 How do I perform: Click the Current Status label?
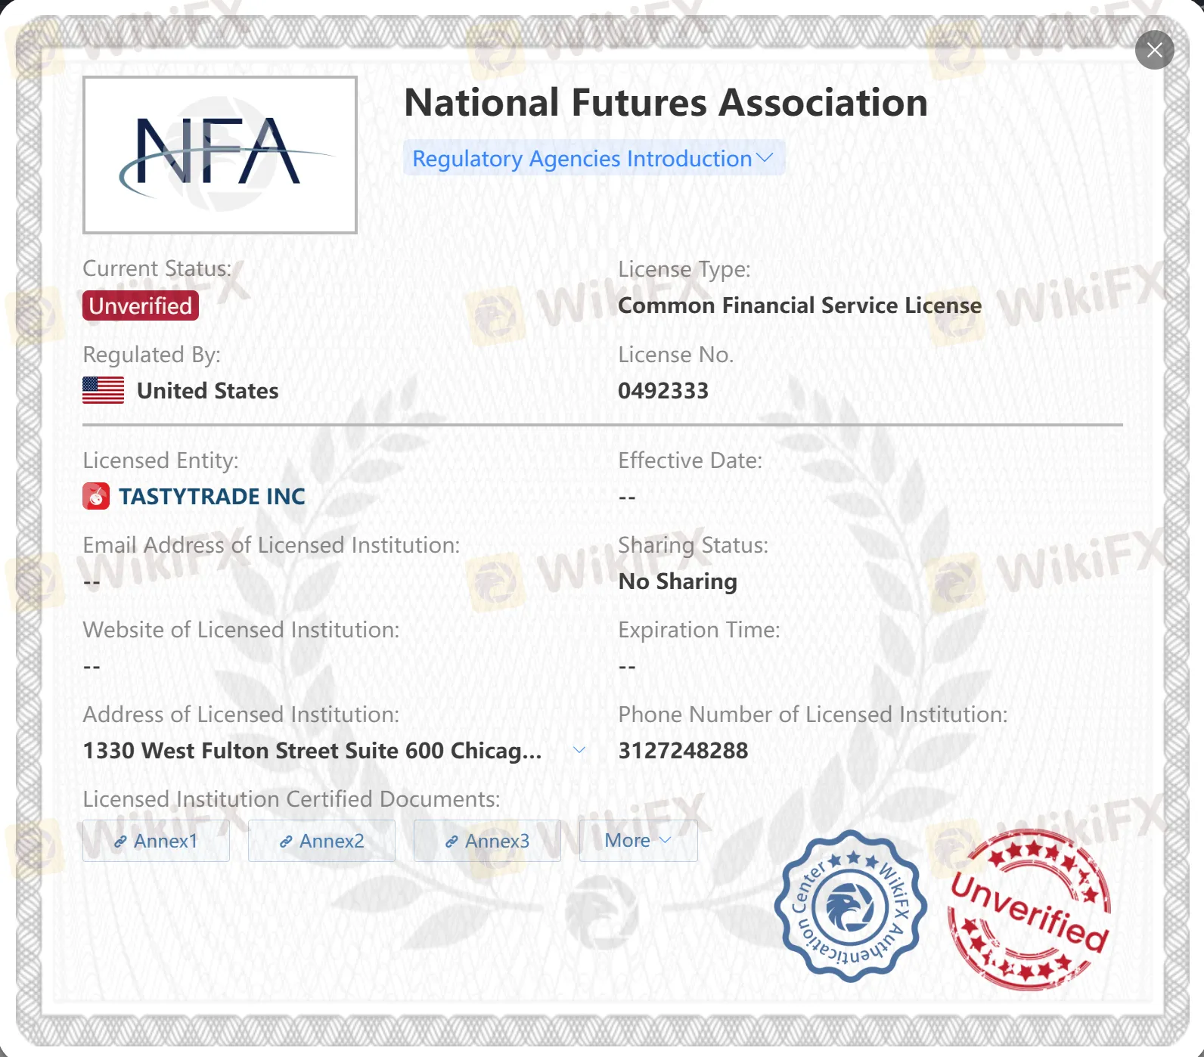pos(157,268)
